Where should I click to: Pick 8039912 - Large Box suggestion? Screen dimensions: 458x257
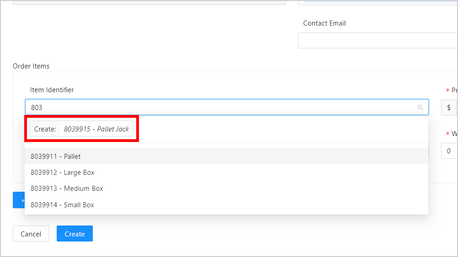click(63, 173)
